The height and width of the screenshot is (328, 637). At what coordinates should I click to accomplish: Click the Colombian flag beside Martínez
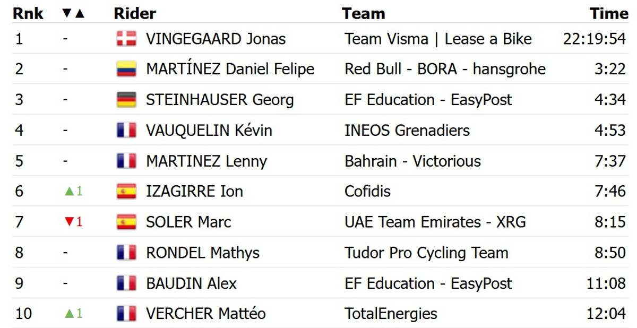(x=126, y=69)
